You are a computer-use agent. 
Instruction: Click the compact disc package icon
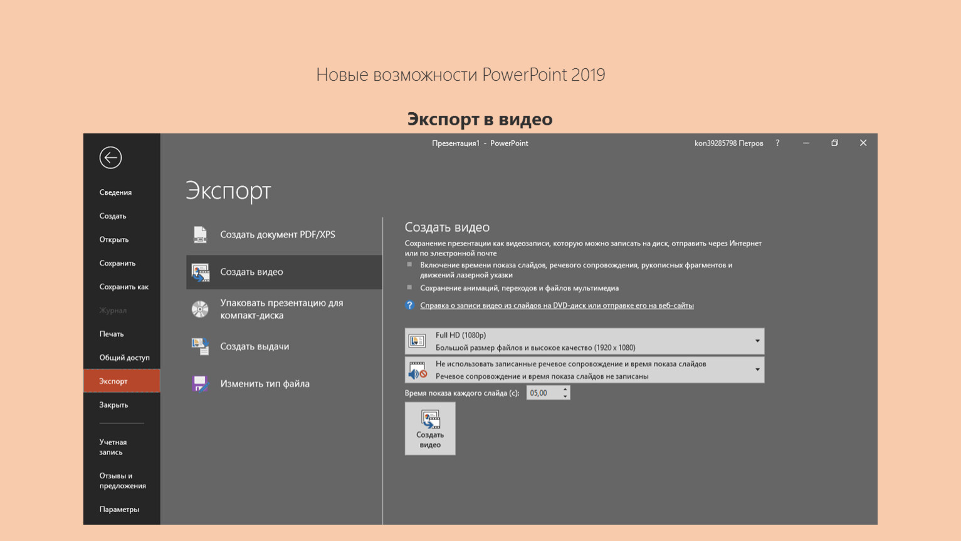click(x=200, y=309)
